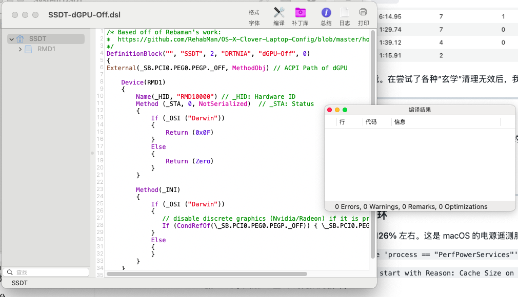Click in the 查找 search field
Image resolution: width=518 pixels, height=297 pixels.
pyautogui.click(x=49, y=272)
